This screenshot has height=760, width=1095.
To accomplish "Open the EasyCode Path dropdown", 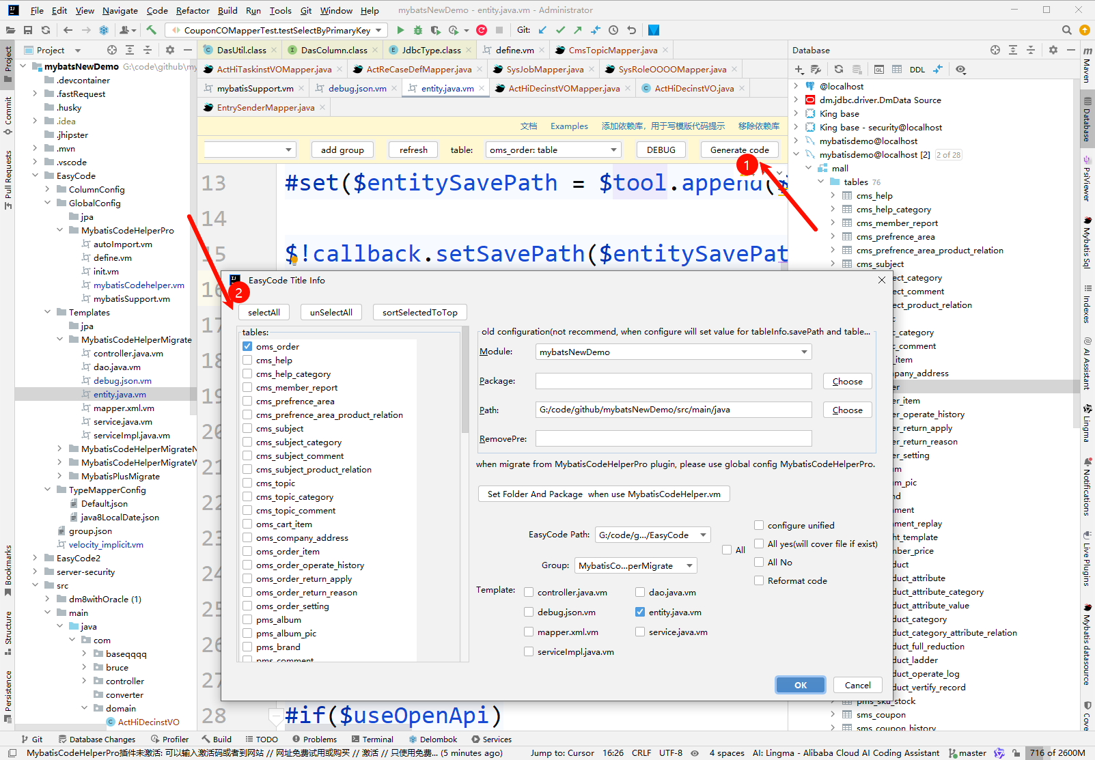I will point(652,535).
